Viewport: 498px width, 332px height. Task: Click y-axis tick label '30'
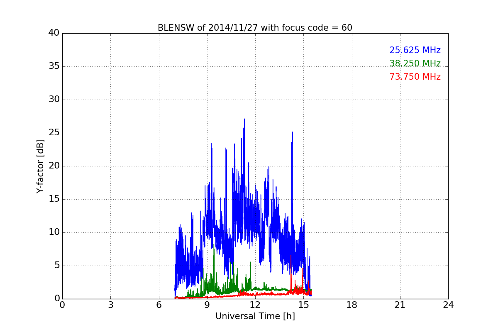pos(54,100)
